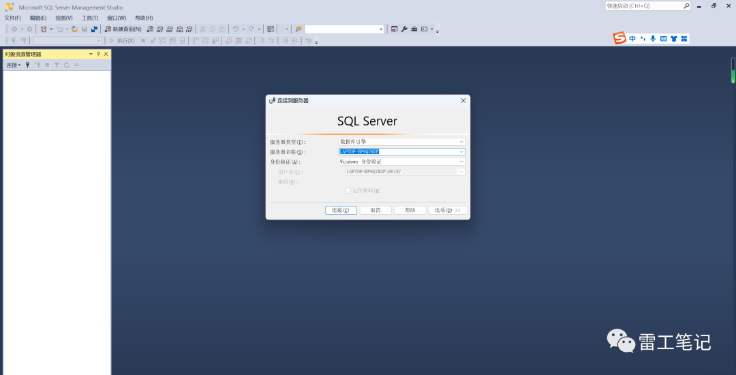The width and height of the screenshot is (736, 375).
Task: Check the Remember Password (记住密码) checkbox
Action: [x=348, y=190]
